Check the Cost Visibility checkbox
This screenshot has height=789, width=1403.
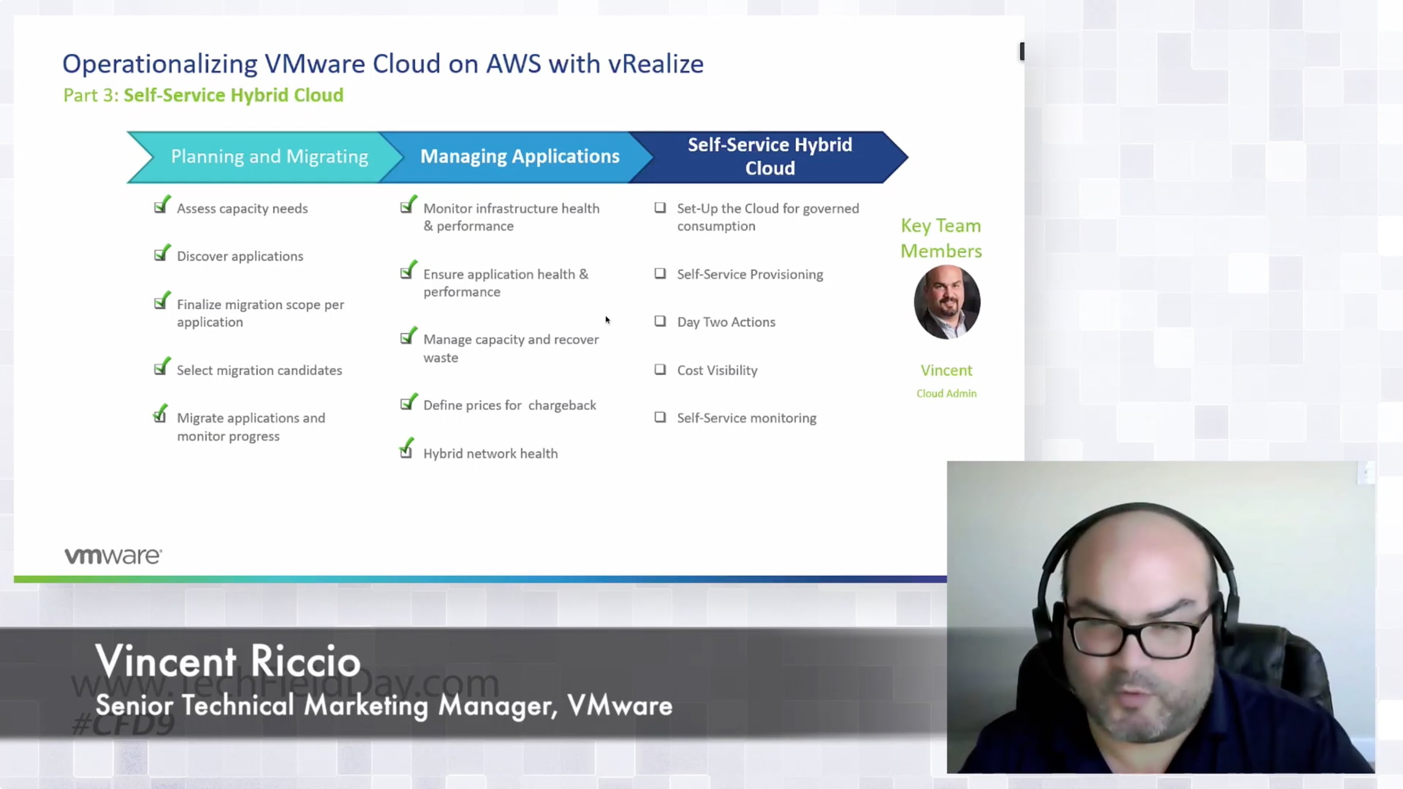pyautogui.click(x=660, y=369)
